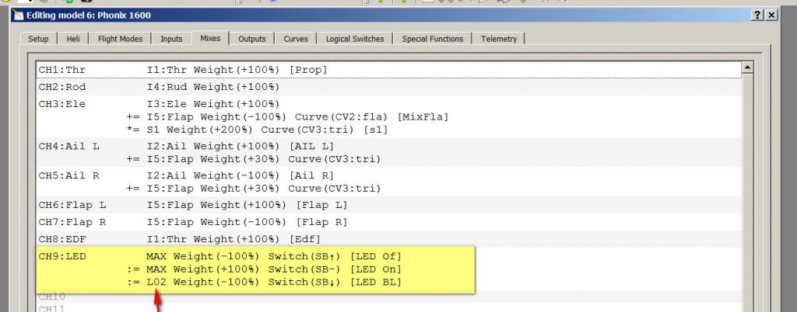This screenshot has height=312, width=797.
Task: Click the mixes list scroll up arrow
Action: [x=748, y=68]
